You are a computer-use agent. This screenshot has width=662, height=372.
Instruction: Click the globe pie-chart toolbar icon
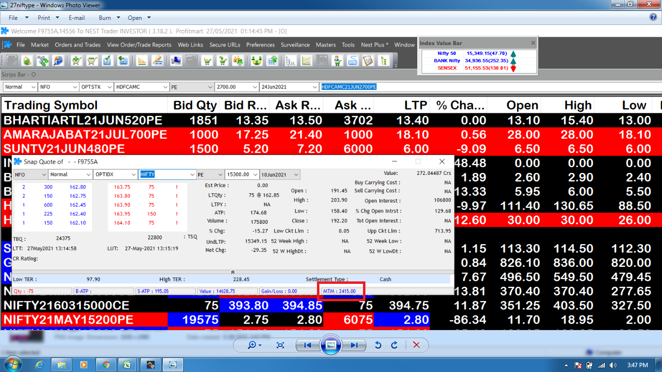pos(58,61)
